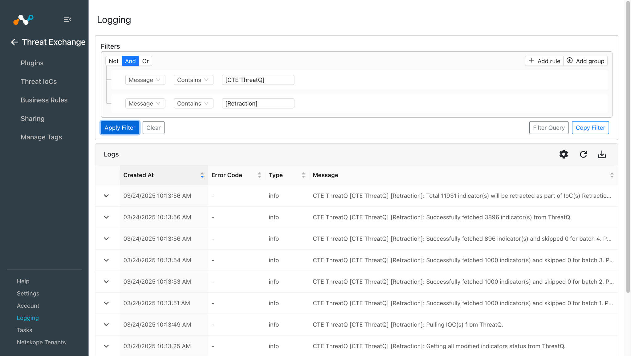The width and height of the screenshot is (631, 356).
Task: Click message Pulling IOC(s) from ThreatQ
Action: click(x=408, y=325)
